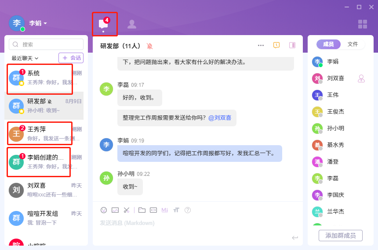This screenshot has width=378, height=250.
Task: Open the emoji picker in message toolbar
Action: click(x=104, y=210)
